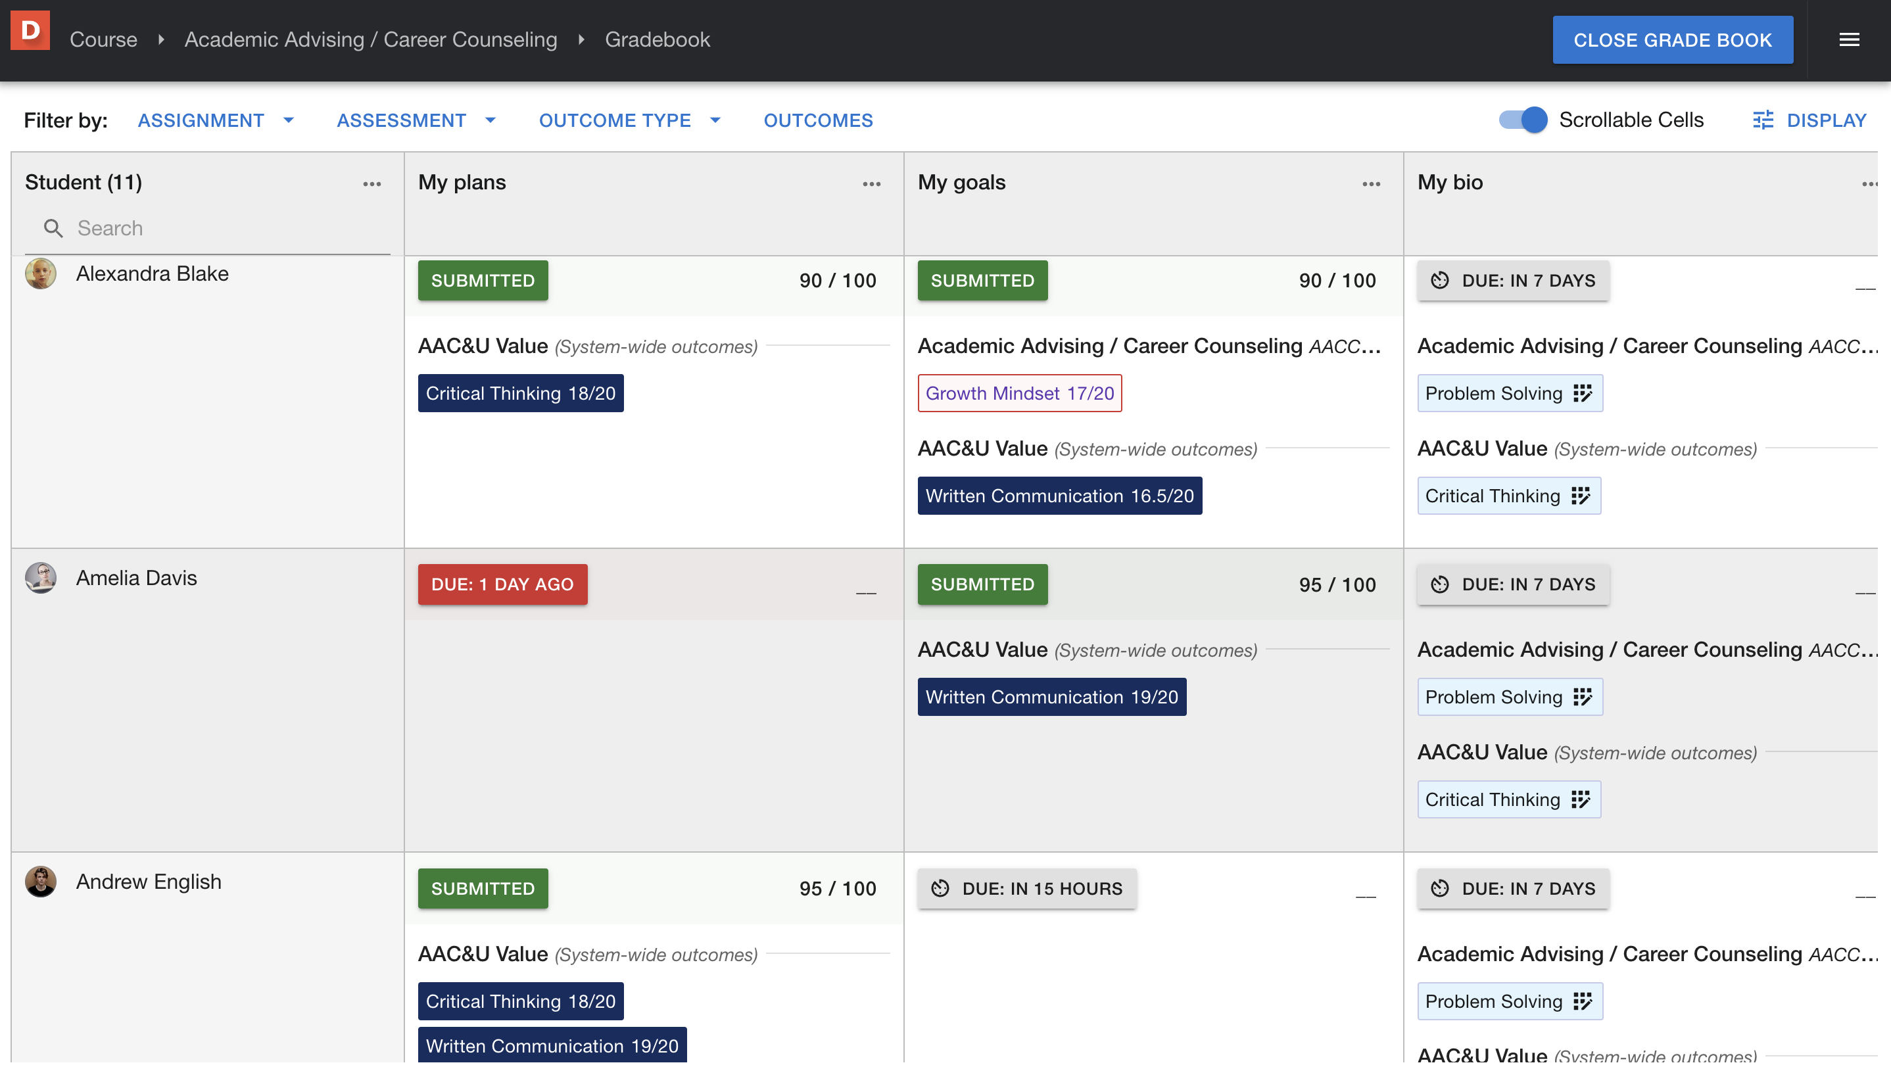Open Andrew English's Critical Thinking 18/20 chip
The height and width of the screenshot is (1065, 1891).
pos(521,1001)
